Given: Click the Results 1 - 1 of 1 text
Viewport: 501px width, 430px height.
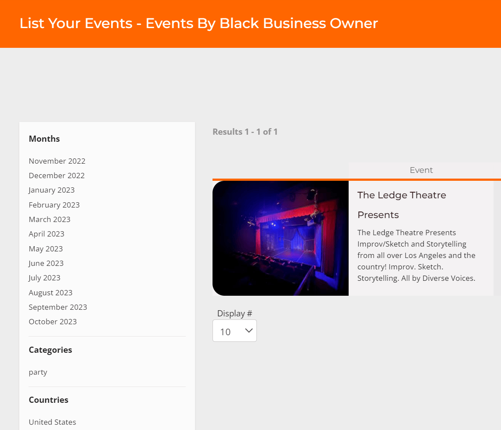Looking at the screenshot, I should click(x=245, y=132).
